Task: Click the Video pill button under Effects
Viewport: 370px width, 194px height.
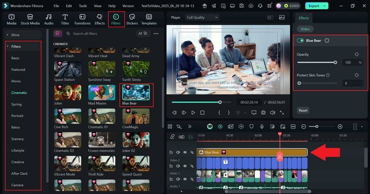Action: (x=305, y=29)
